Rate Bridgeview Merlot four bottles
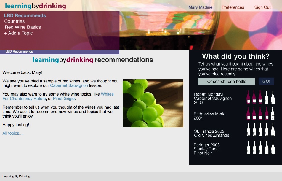The width and height of the screenshot is (282, 181). [x=267, y=113]
